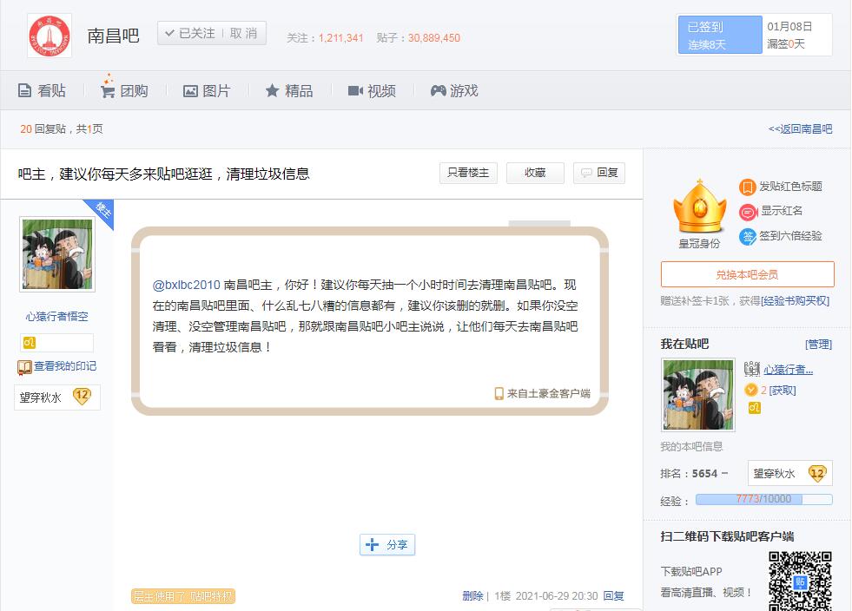Click the 显示红名 red icon

[x=748, y=212]
